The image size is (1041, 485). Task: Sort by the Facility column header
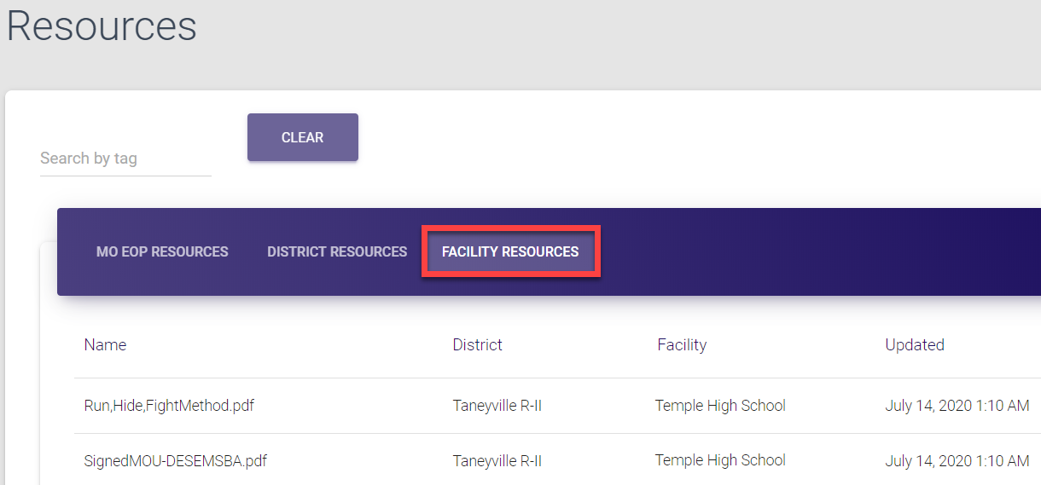tap(682, 345)
